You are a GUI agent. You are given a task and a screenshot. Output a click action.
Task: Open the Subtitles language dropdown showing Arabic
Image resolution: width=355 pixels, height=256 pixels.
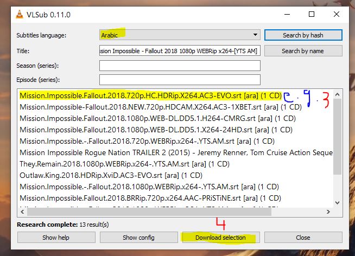pyautogui.click(x=180, y=35)
